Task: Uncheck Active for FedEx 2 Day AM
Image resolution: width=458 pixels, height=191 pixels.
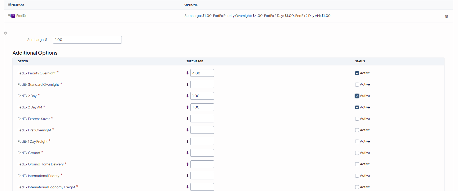Action: (357, 107)
